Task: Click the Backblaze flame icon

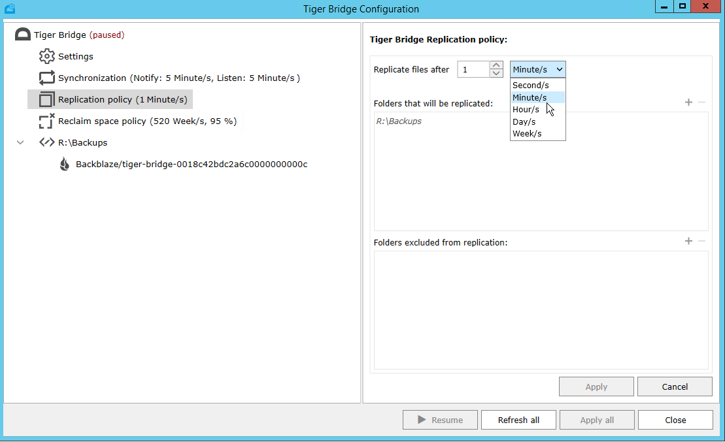Action: coord(65,164)
